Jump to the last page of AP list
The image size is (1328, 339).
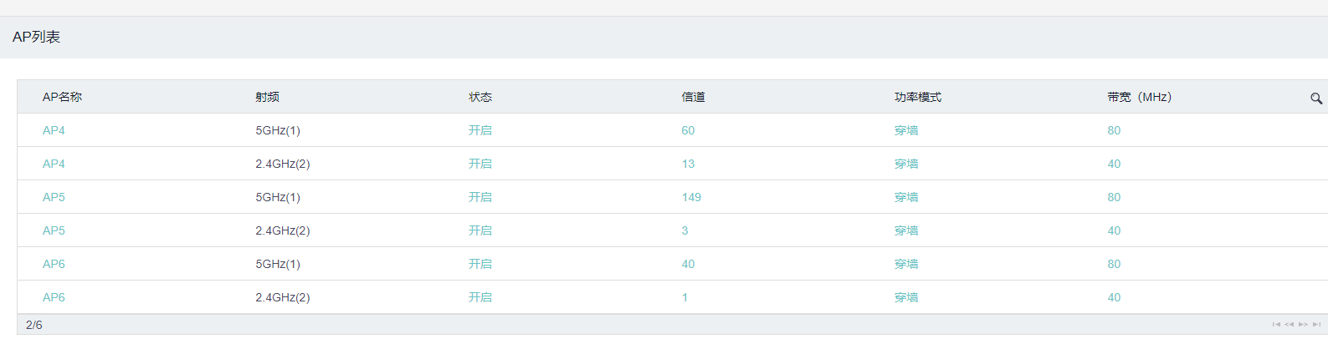1316,325
